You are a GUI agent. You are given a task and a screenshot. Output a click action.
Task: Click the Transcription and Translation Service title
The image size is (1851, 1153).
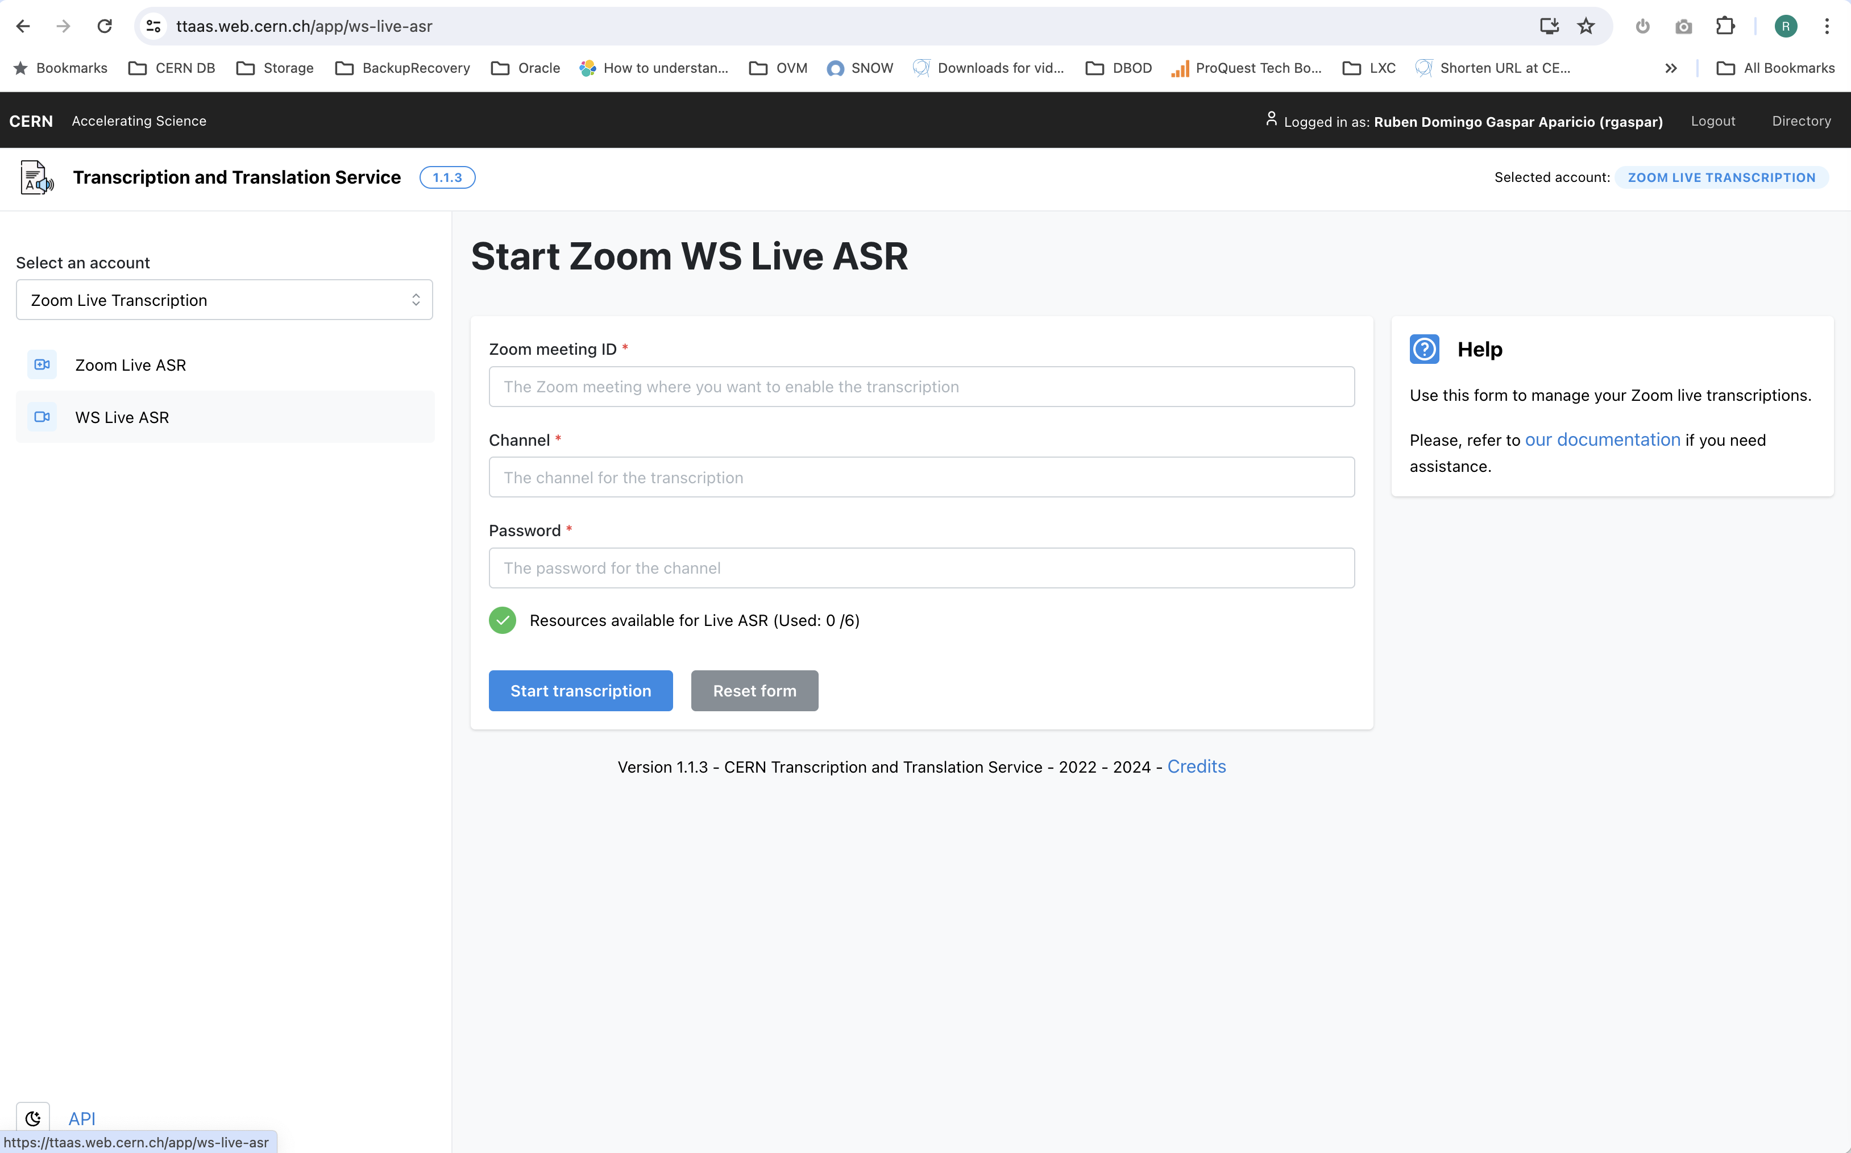[x=237, y=177]
